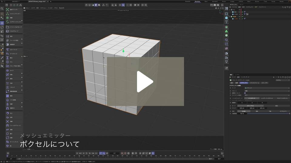Jump to the timeline end button
Image resolution: width=291 pixels, height=163 pixels.
click(96, 153)
